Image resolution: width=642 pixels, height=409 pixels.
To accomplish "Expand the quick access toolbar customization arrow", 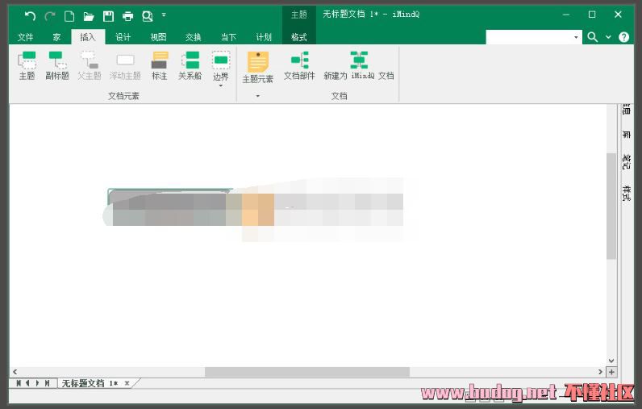I will point(164,15).
